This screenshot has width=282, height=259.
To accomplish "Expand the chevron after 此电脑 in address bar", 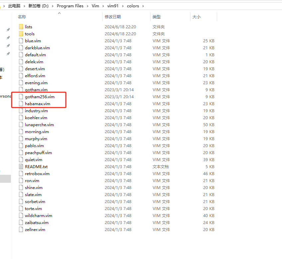I will pyautogui.click(x=24, y=6).
